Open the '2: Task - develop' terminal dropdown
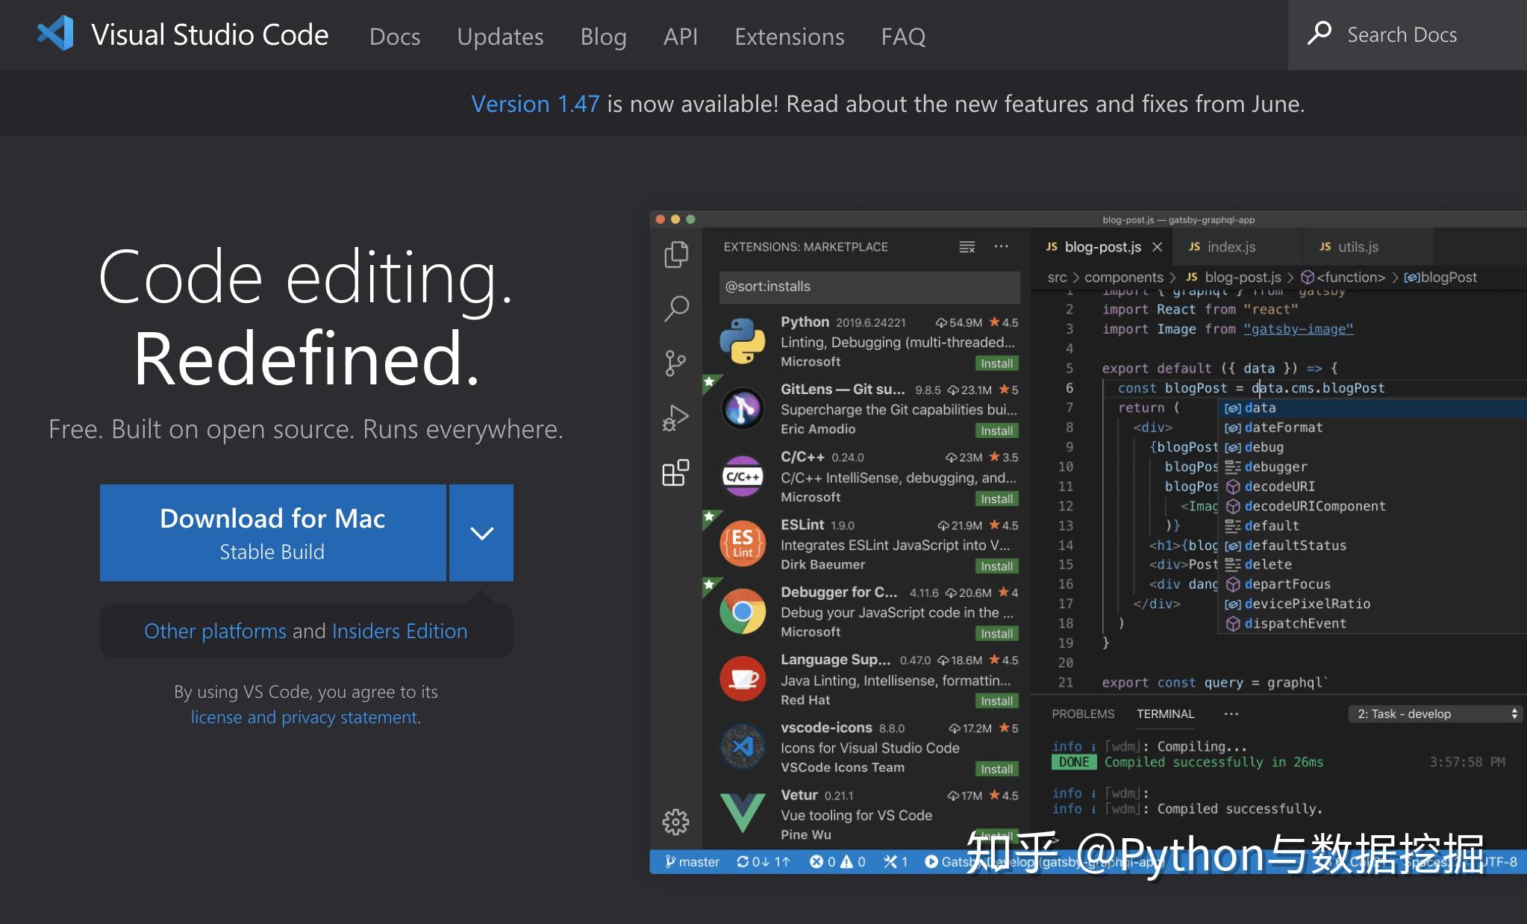 [x=1434, y=714]
